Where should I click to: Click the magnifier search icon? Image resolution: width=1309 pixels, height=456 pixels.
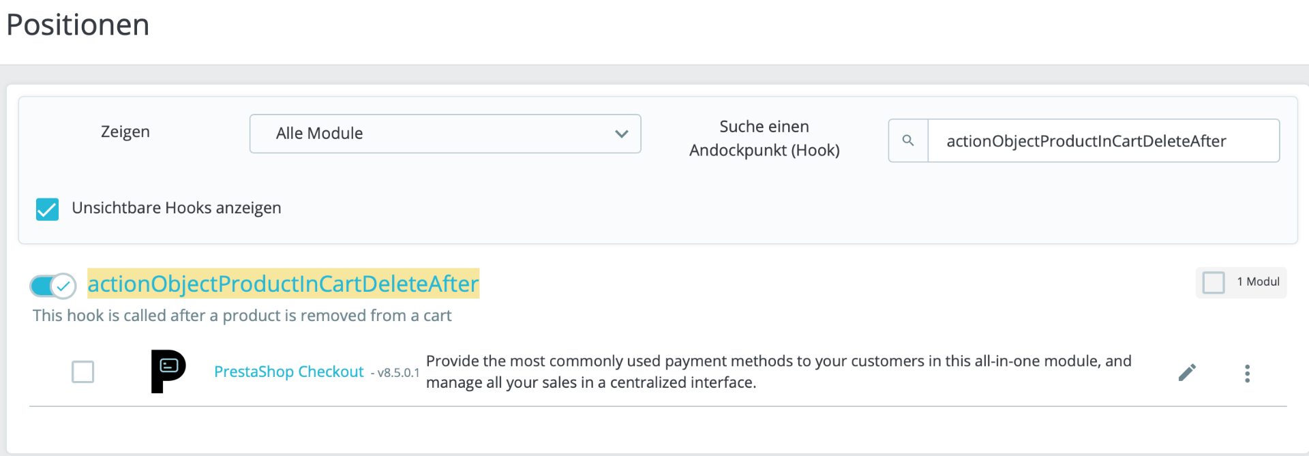click(x=908, y=140)
